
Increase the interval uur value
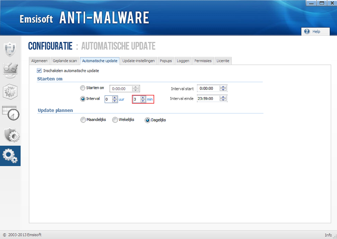pos(115,98)
